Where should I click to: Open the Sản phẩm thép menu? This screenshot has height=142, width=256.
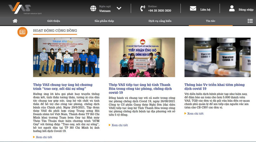tap(104, 21)
